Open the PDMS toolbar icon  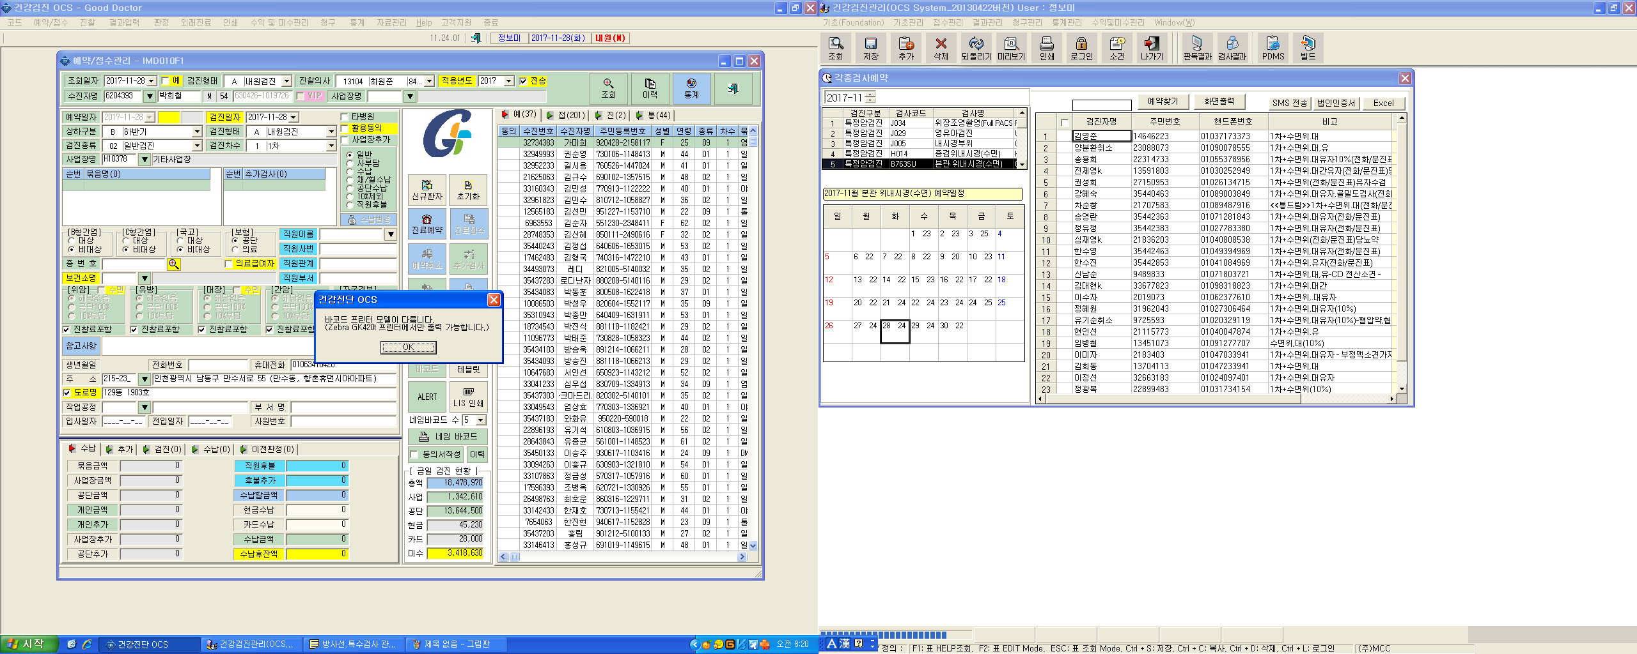[x=1273, y=48]
